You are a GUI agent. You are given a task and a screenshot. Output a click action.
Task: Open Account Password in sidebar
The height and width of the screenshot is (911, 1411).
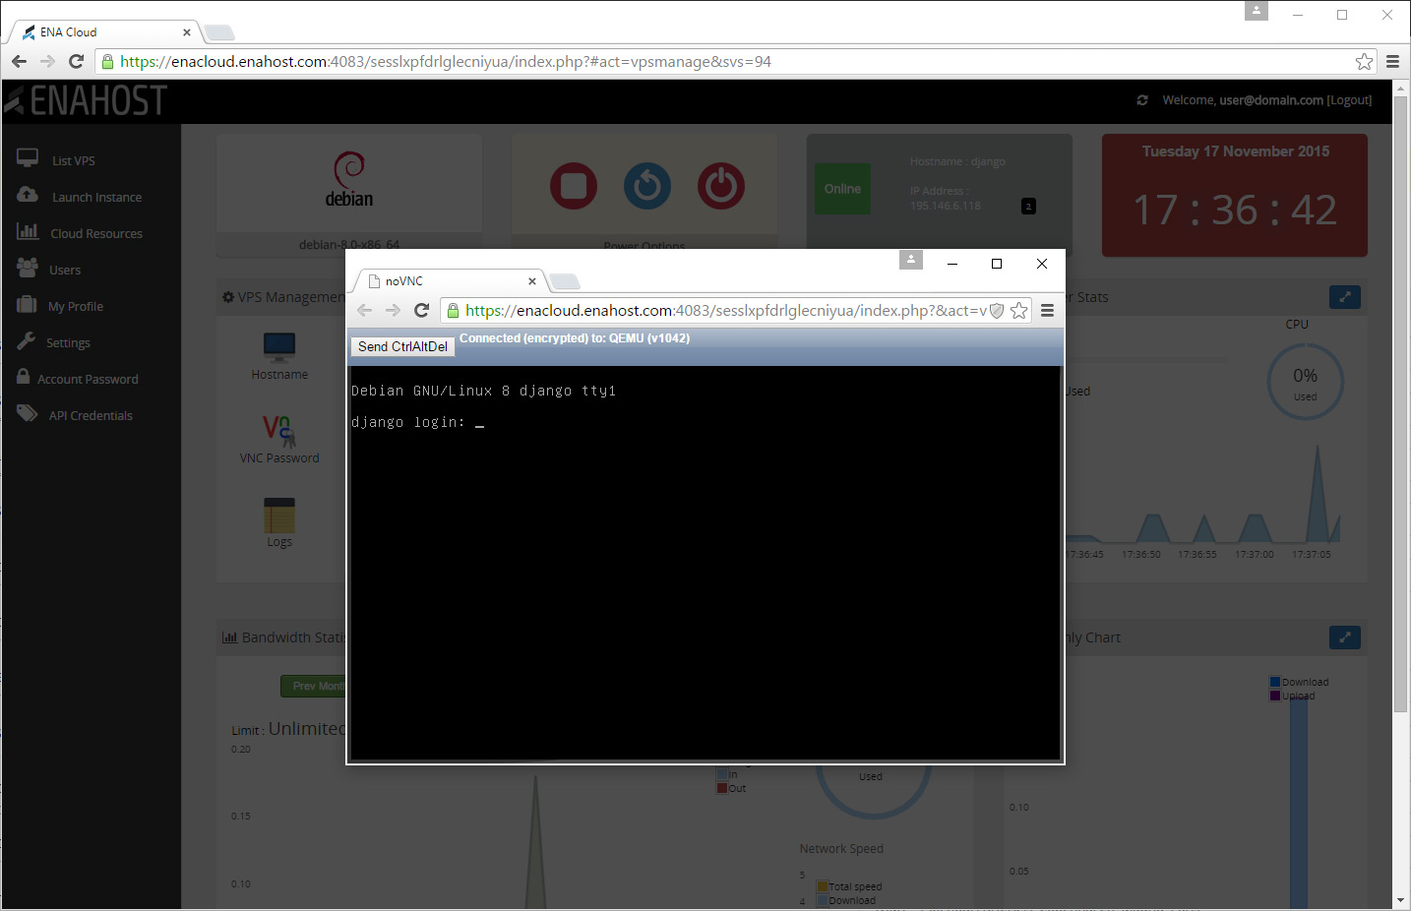88,379
